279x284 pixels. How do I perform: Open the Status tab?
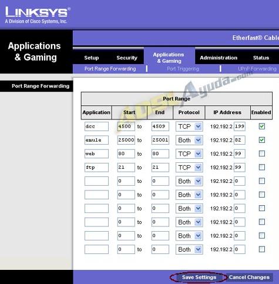point(261,58)
